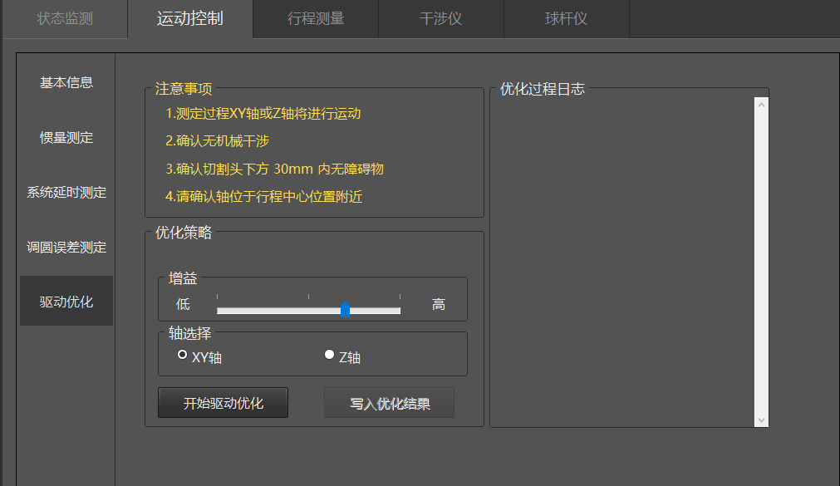Click the 优化过程日志 scrollbar track
Screen dimensions: 840x486
coord(761,263)
